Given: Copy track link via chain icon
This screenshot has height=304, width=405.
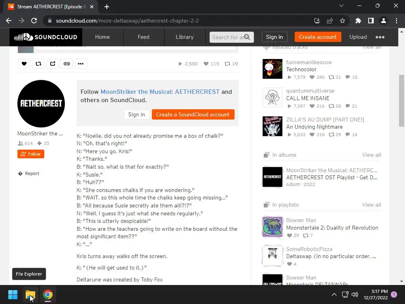Looking at the screenshot, I should coord(66,64).
